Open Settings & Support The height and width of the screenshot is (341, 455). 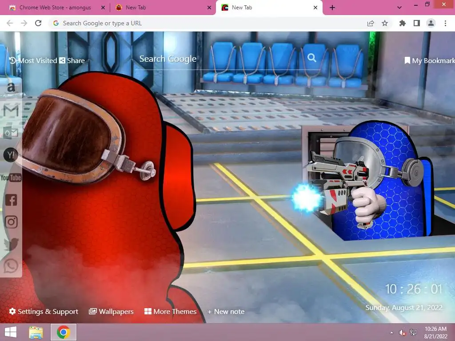(44, 311)
